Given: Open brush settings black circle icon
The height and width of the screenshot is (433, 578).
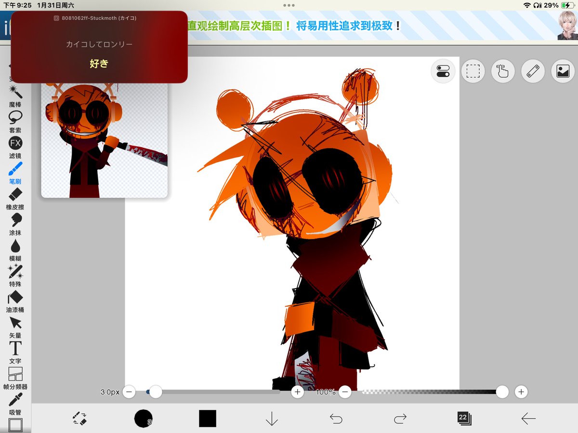Looking at the screenshot, I should click(x=143, y=418).
